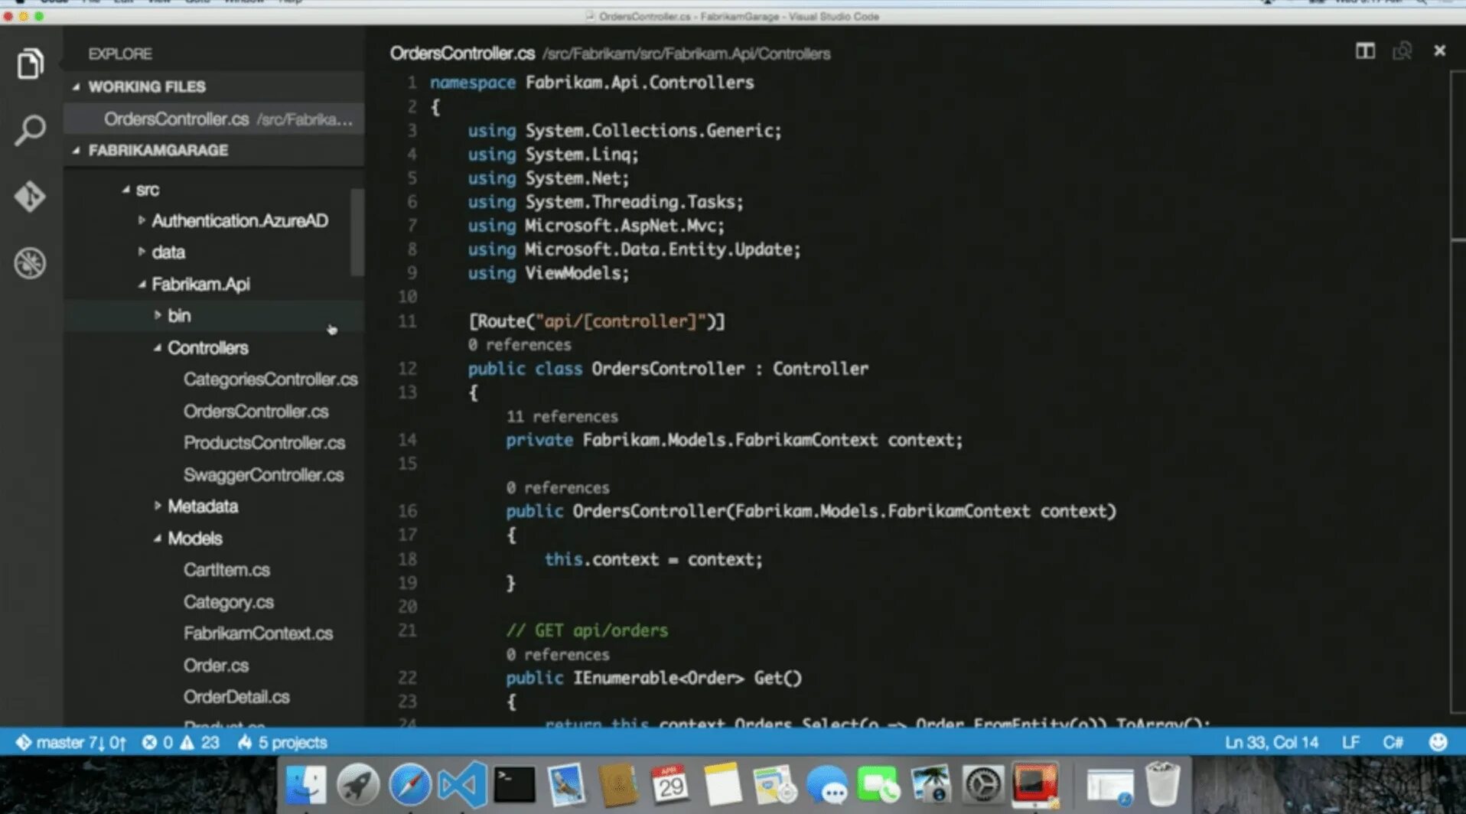Open Visual Studio Code from the Dock
Image resolution: width=1466 pixels, height=814 pixels.
tap(461, 784)
